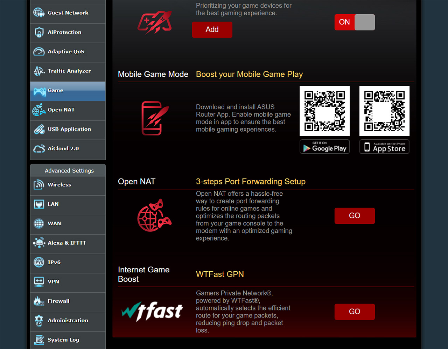The image size is (448, 349).
Task: Open the App Store download badge
Action: (384, 147)
